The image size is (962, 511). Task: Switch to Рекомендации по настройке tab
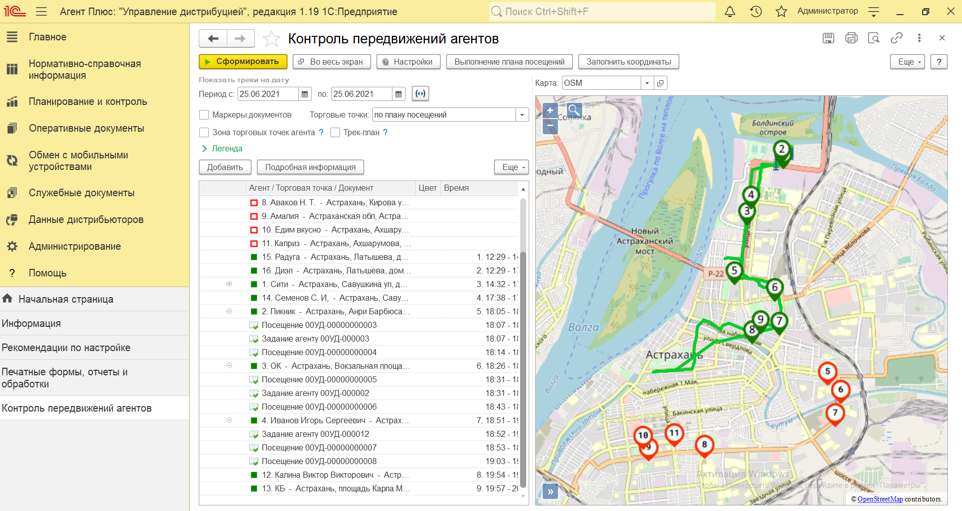(x=94, y=348)
